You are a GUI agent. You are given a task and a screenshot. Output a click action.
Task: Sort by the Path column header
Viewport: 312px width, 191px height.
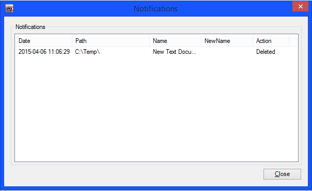111,41
